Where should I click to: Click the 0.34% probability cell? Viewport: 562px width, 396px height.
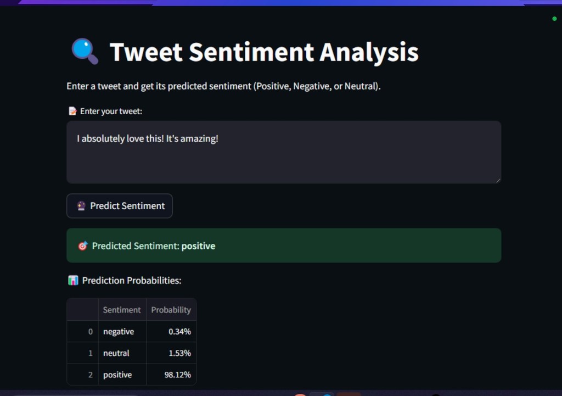pos(179,332)
